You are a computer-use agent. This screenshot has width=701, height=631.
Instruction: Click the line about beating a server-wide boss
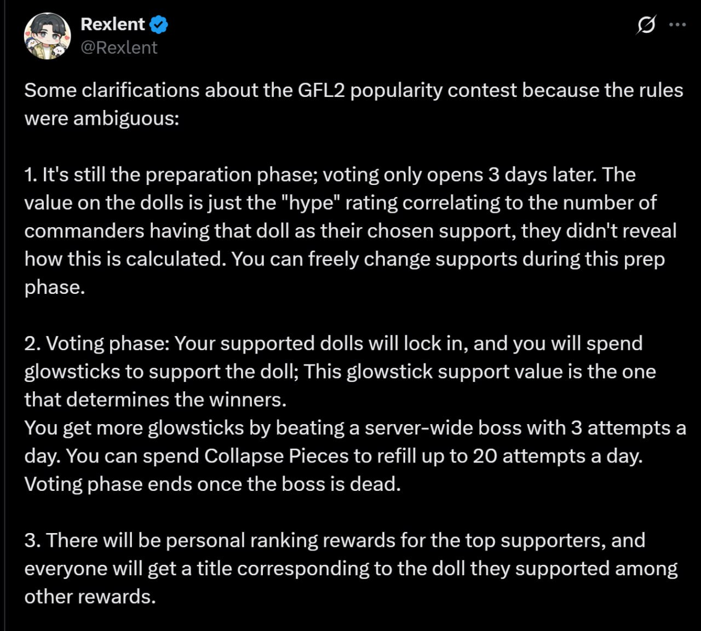coord(354,427)
